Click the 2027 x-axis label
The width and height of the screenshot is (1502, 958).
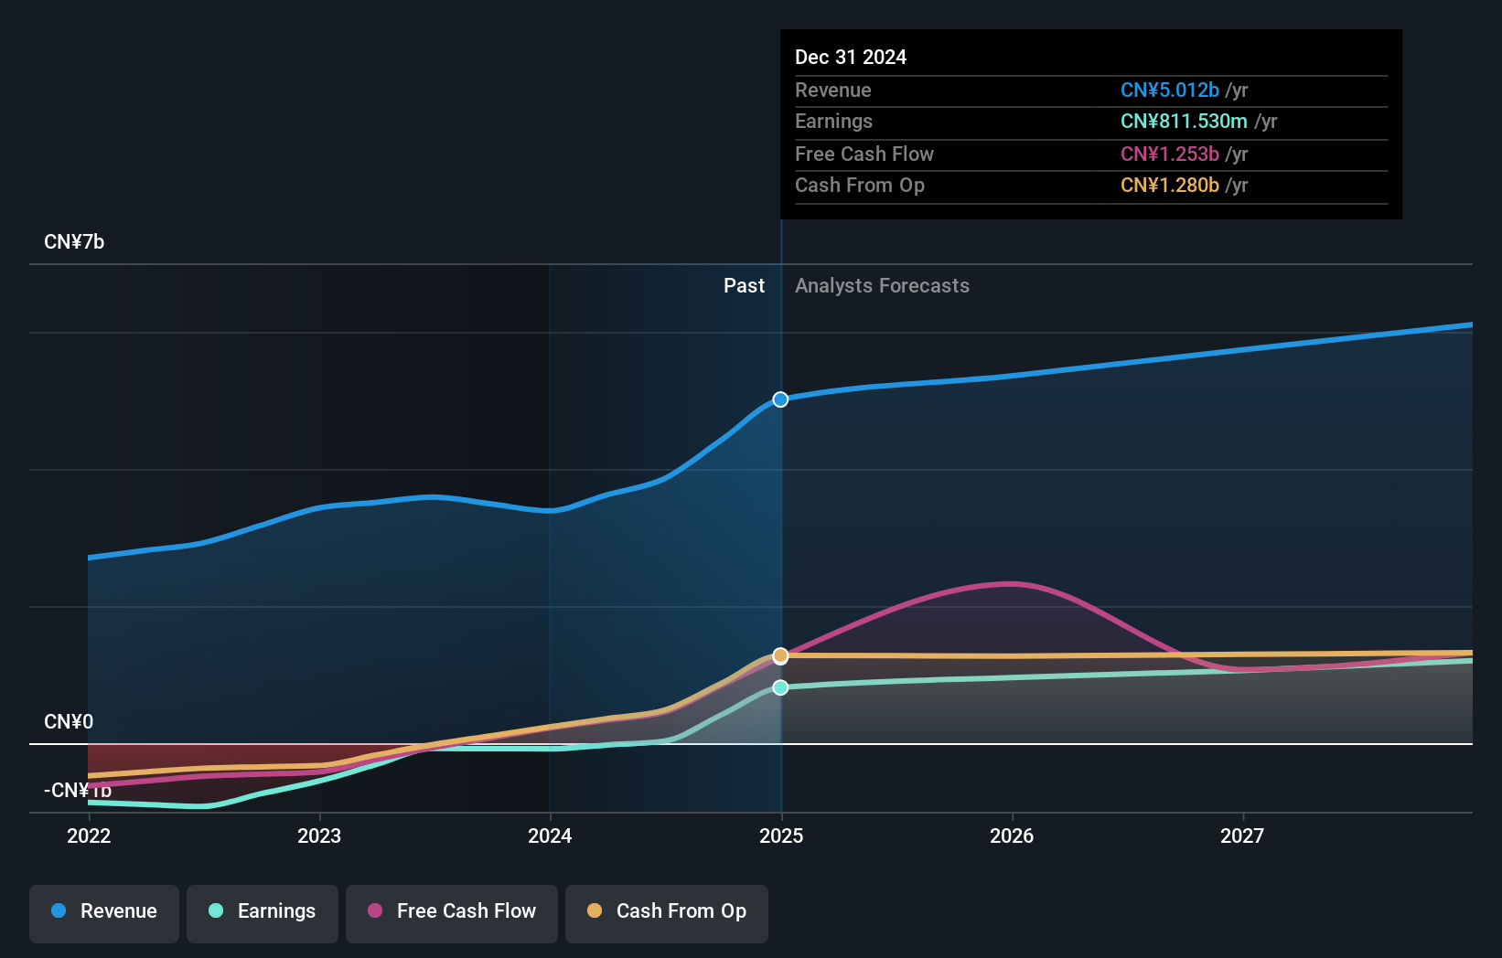click(1242, 836)
